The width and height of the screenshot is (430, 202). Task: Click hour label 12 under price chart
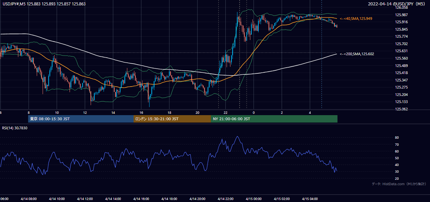click(x=85, y=112)
